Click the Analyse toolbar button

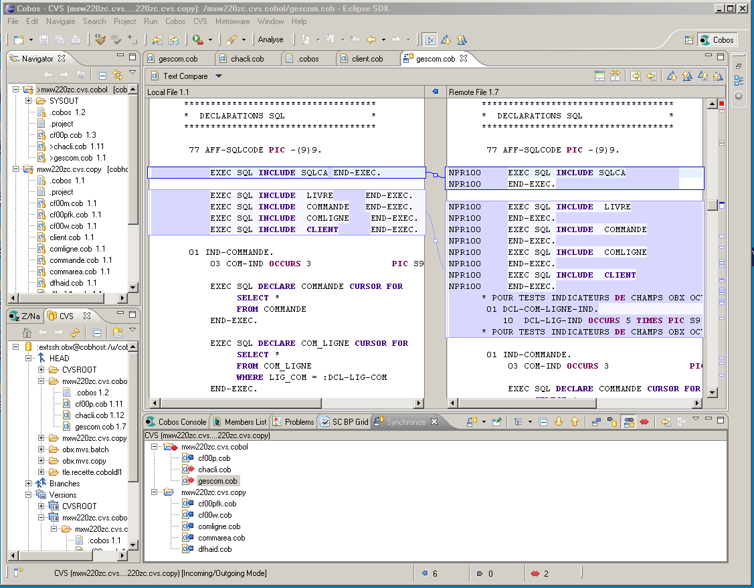(271, 39)
